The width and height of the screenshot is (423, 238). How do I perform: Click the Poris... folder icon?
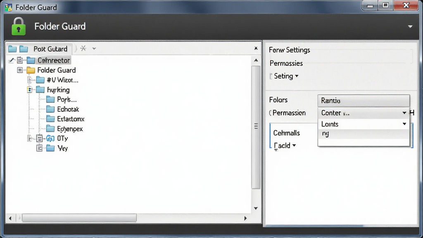(x=50, y=100)
